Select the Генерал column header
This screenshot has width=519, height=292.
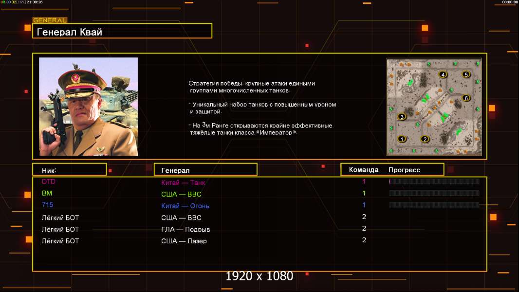coord(205,170)
